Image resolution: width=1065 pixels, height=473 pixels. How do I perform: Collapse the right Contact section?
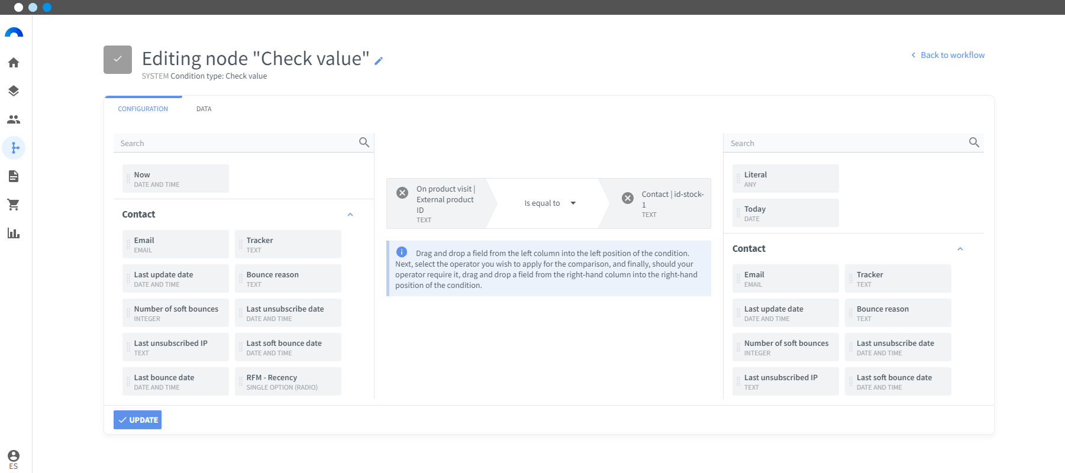click(x=960, y=249)
